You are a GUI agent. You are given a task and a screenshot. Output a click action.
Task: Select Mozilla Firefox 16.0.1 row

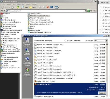click(70, 81)
